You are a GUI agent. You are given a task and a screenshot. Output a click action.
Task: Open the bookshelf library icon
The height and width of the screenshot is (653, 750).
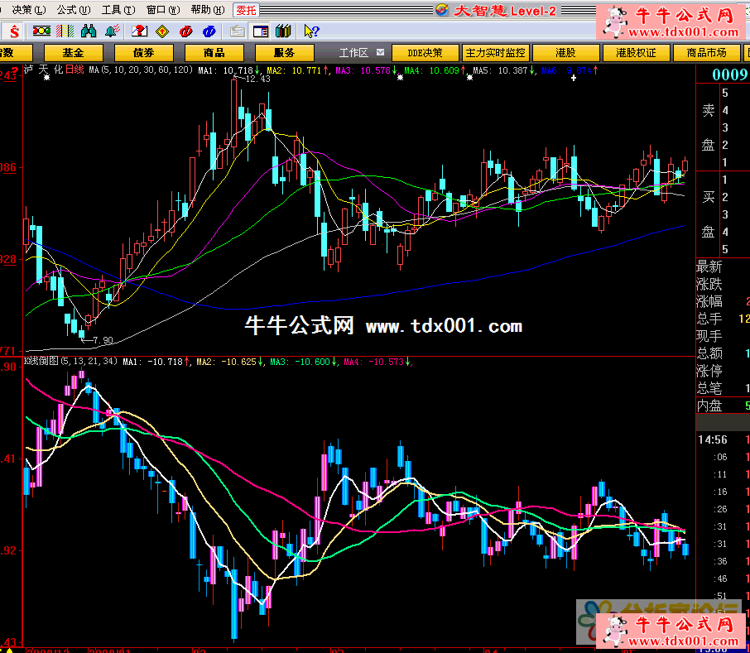click(x=283, y=31)
